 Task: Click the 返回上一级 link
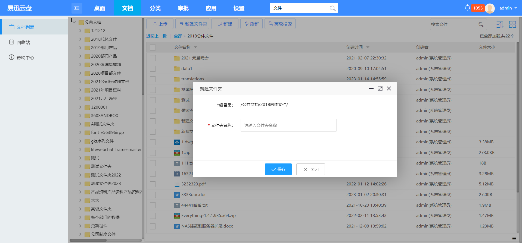tap(156, 36)
